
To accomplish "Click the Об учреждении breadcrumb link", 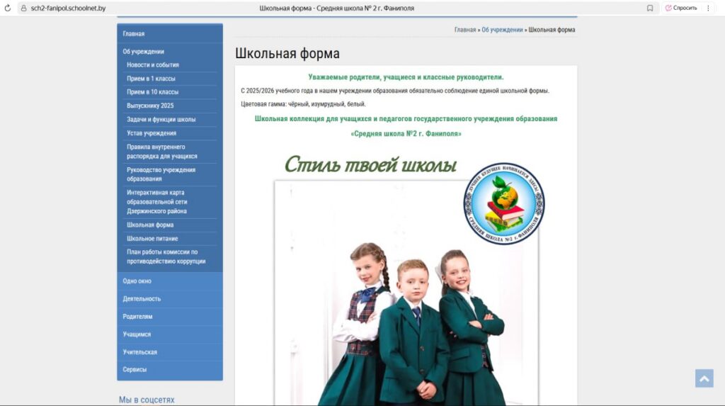I will (x=502, y=30).
